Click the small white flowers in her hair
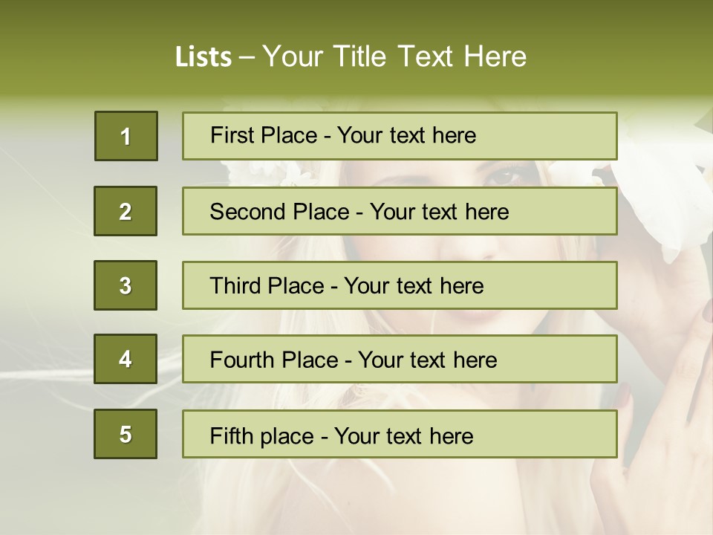Image resolution: width=713 pixels, height=535 pixels. [x=286, y=175]
